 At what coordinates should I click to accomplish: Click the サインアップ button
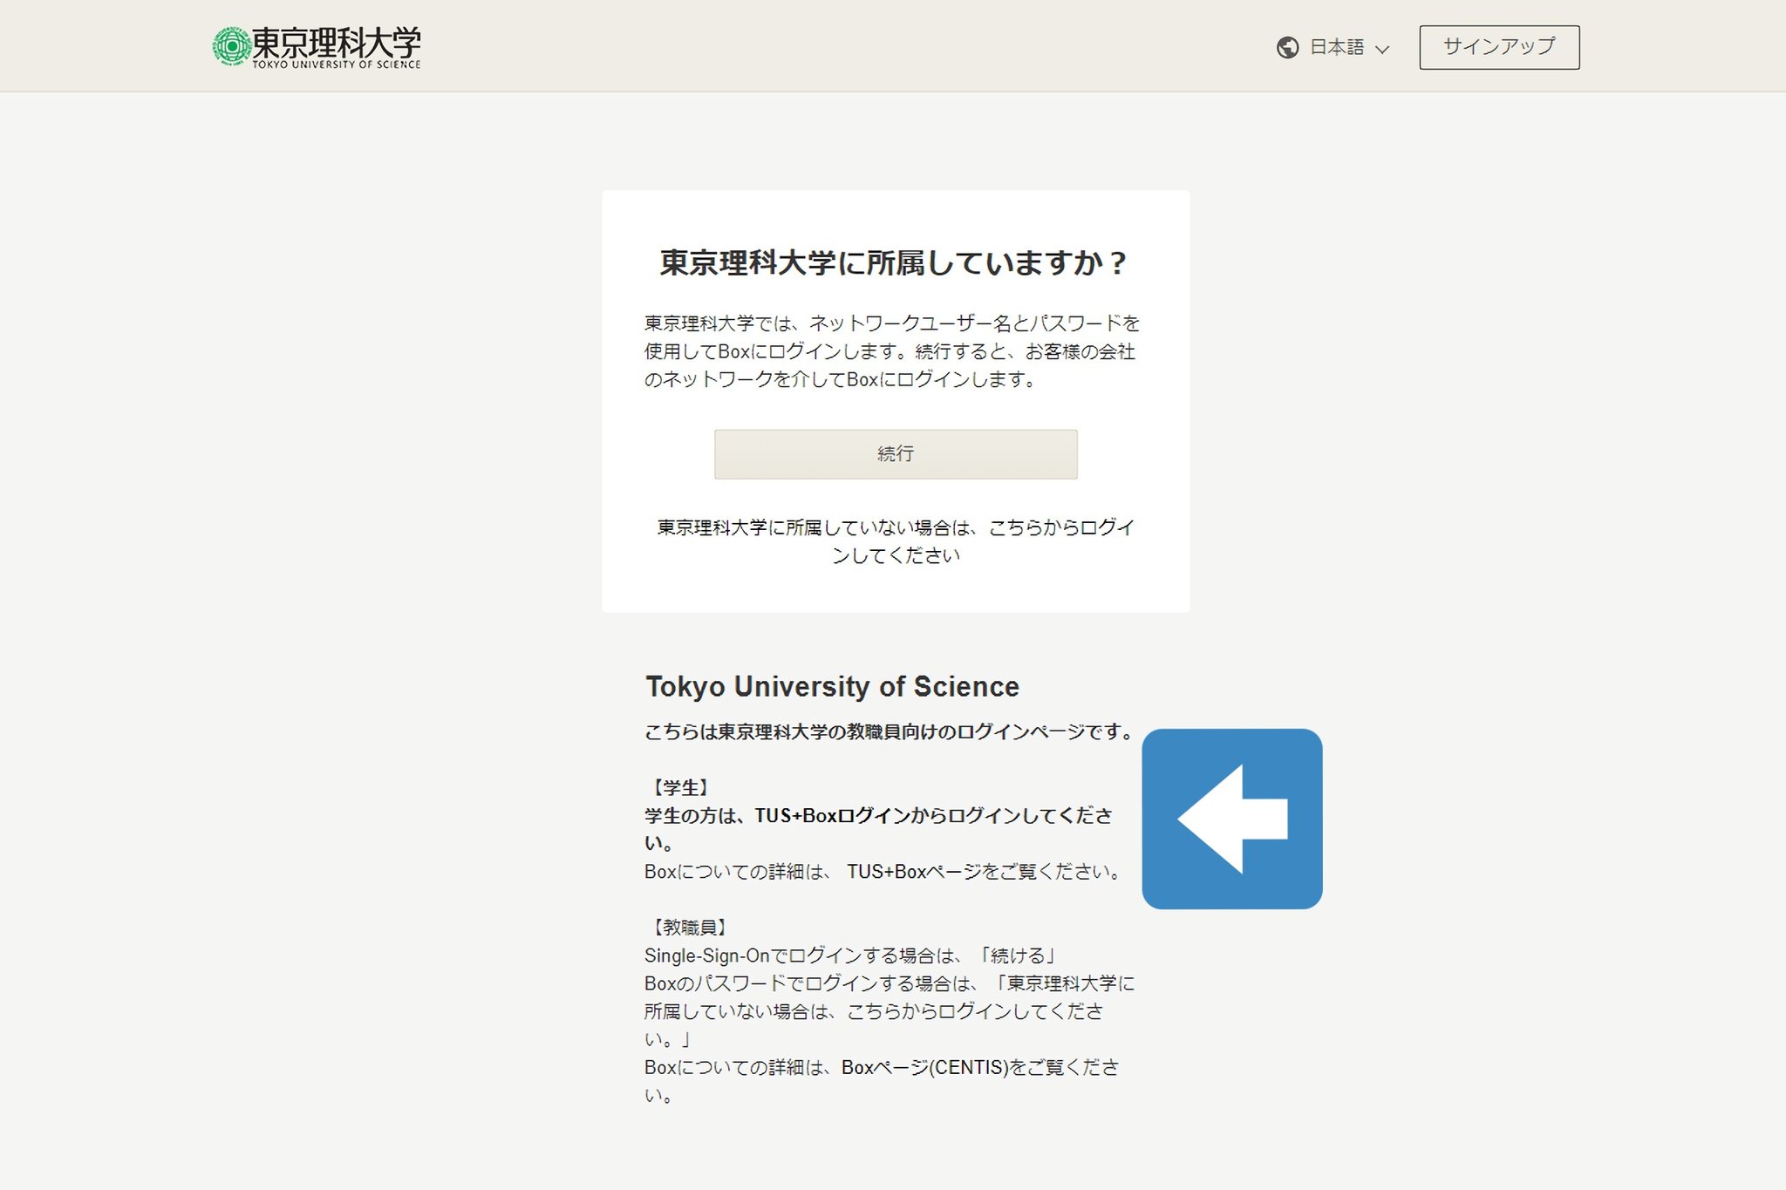click(1499, 47)
